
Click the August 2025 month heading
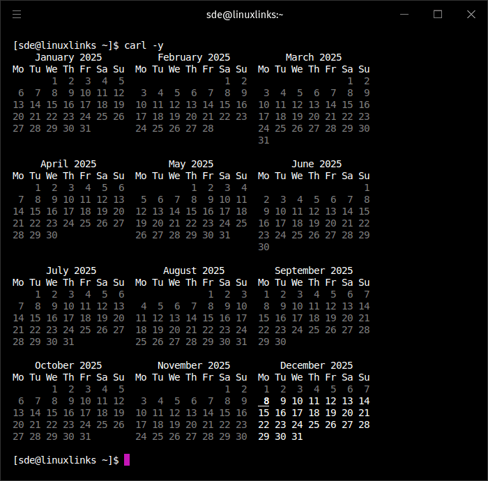pyautogui.click(x=194, y=270)
